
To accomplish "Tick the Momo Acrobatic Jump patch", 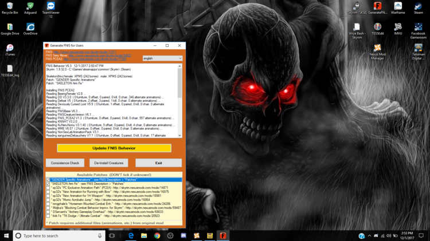I will tap(48, 200).
